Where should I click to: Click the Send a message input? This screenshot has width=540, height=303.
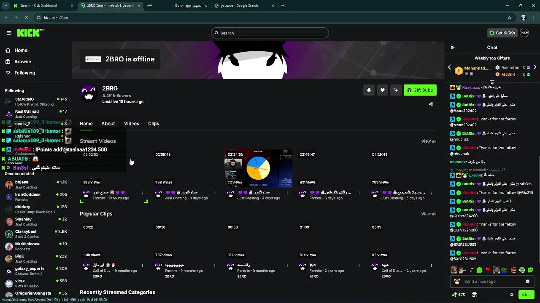[491, 282]
